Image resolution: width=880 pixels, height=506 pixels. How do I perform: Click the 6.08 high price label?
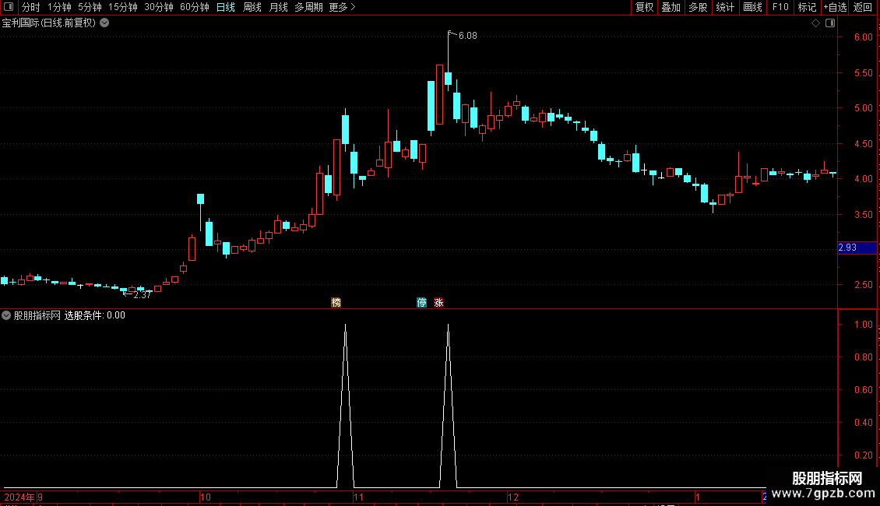tap(467, 36)
